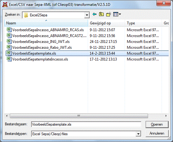Viewport: 173px width, 142px height.
Task: Click the scroll right arrow
Action: pyautogui.click(x=166, y=116)
